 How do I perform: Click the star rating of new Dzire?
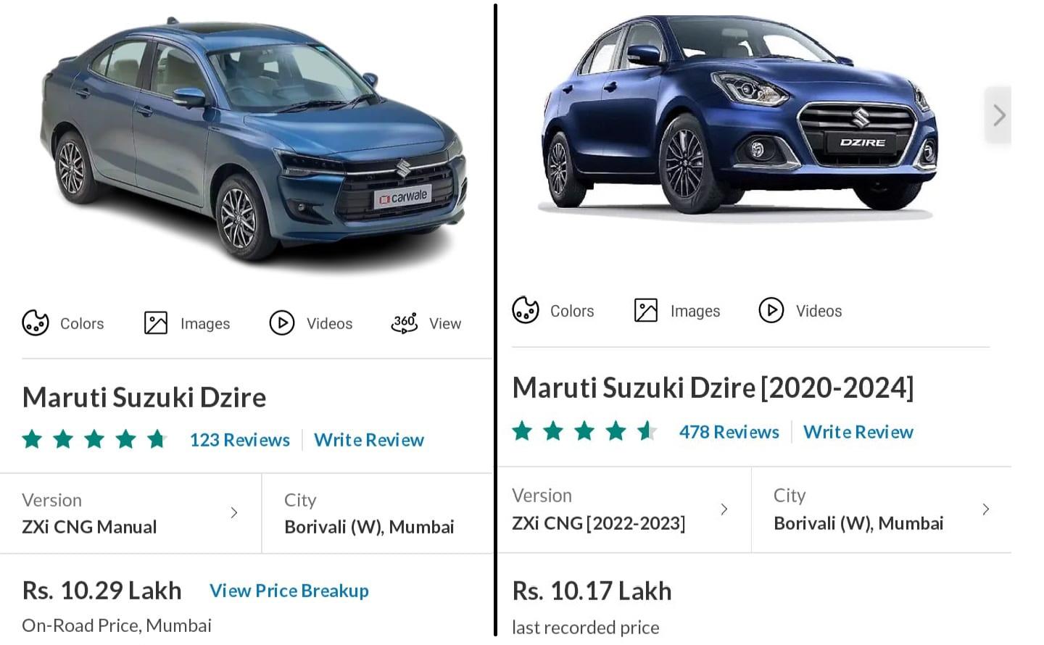pyautogui.click(x=94, y=439)
